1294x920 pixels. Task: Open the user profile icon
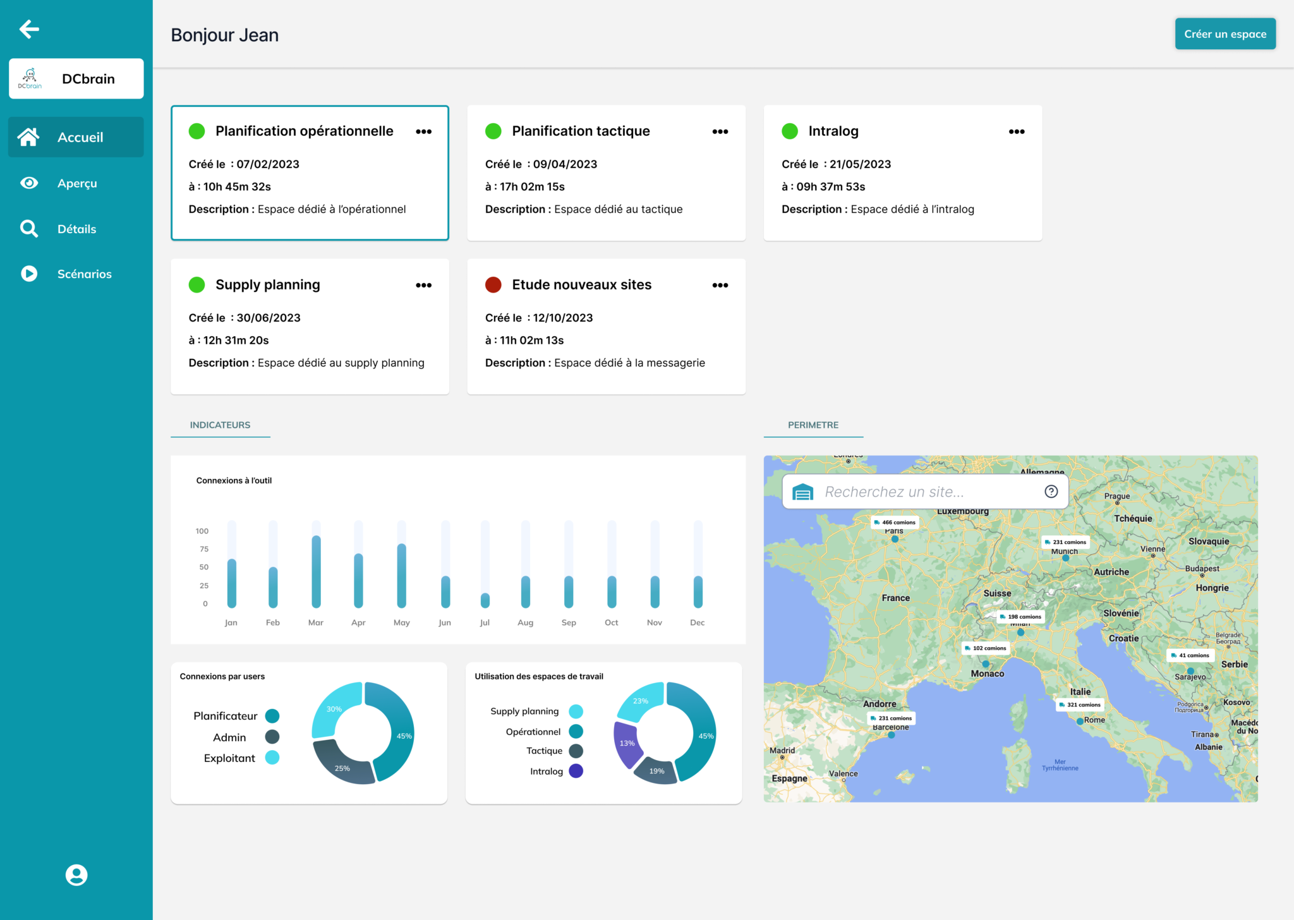[76, 875]
